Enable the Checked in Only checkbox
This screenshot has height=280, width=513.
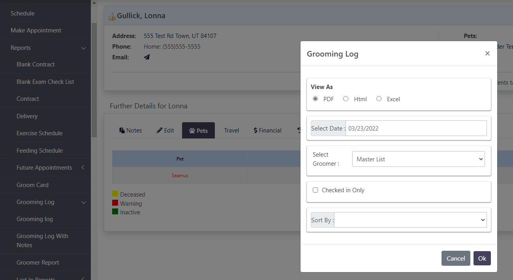click(x=315, y=190)
